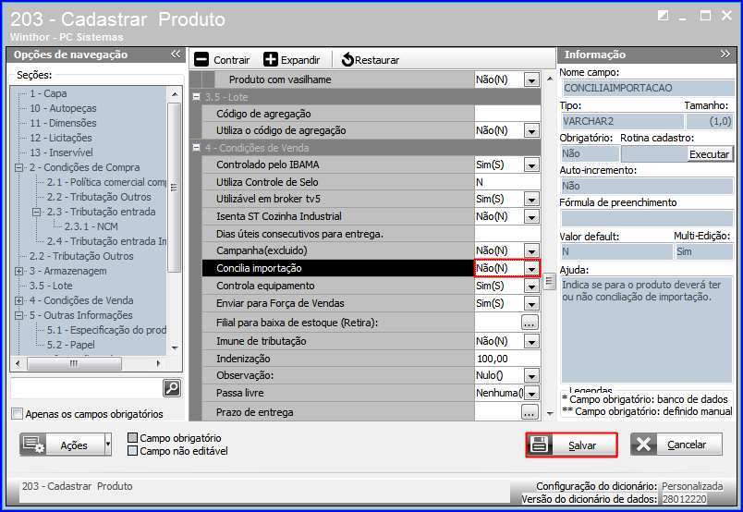Open Produto com vasilhame dropdown
This screenshot has height=512, width=743.
tap(531, 79)
